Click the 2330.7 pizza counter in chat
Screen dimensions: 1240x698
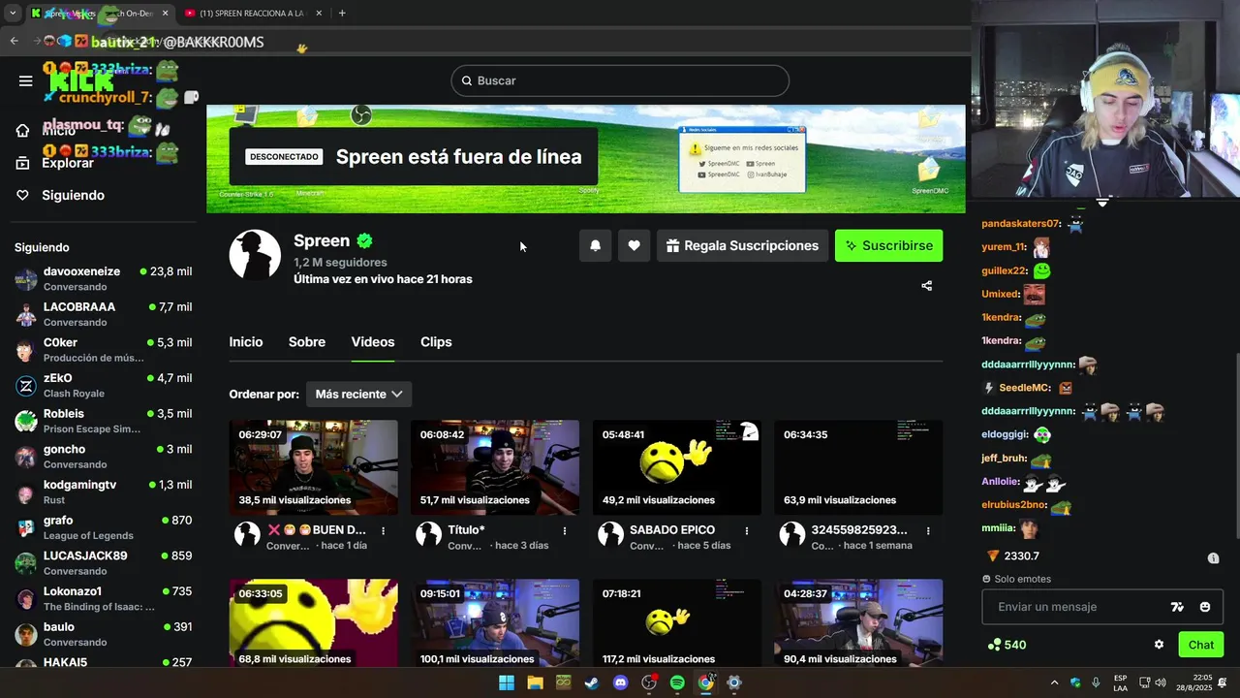coord(1013,556)
